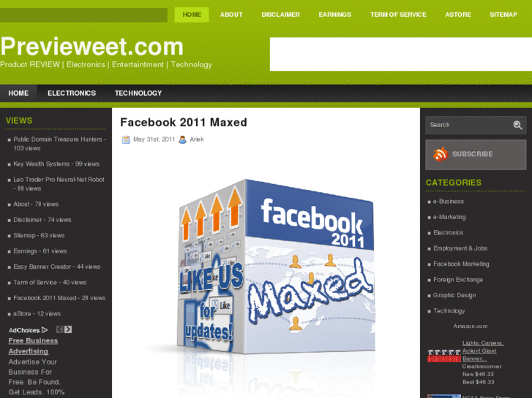Click the AdChoices triangle icon
532x398 pixels.
pos(45,329)
